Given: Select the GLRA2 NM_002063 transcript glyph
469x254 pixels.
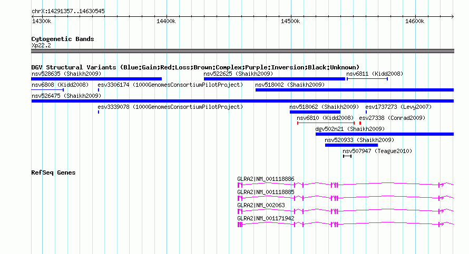Looking at the screenshot, I should coord(346,211).
